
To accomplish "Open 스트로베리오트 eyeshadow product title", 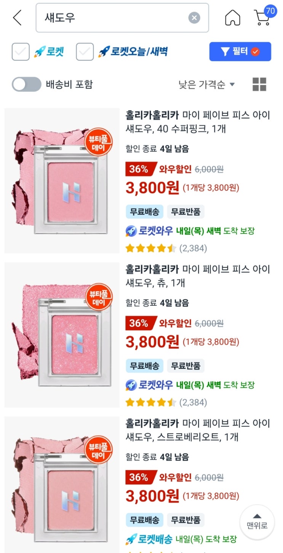I will tap(198, 430).
